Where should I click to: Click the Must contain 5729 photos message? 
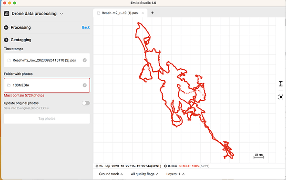(24, 95)
